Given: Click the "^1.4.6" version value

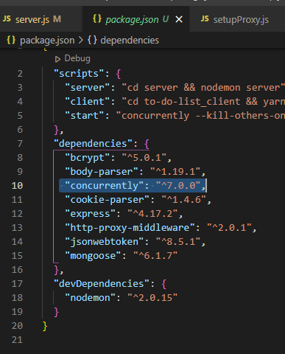Looking at the screenshot, I should tap(183, 200).
